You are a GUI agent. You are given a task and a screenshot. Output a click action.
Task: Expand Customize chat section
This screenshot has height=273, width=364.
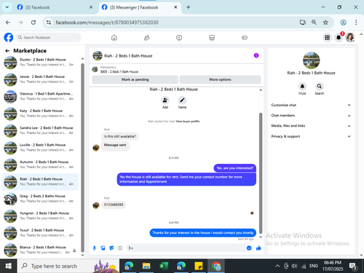point(311,105)
